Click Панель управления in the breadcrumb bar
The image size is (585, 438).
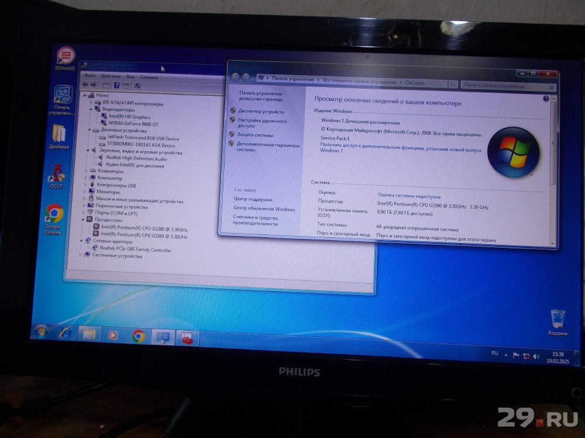(293, 79)
